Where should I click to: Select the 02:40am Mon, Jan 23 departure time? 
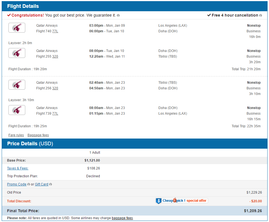coord(107,83)
